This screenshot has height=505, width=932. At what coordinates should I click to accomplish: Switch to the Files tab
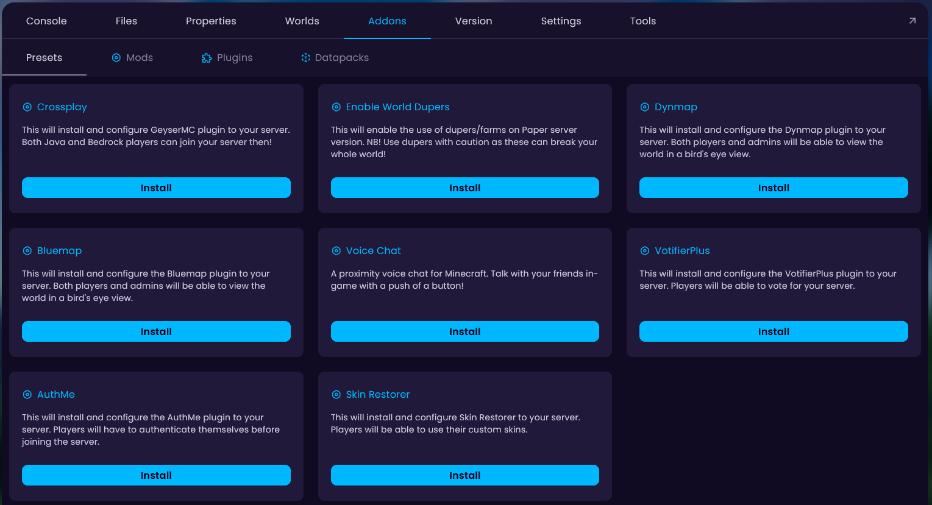[x=126, y=21]
